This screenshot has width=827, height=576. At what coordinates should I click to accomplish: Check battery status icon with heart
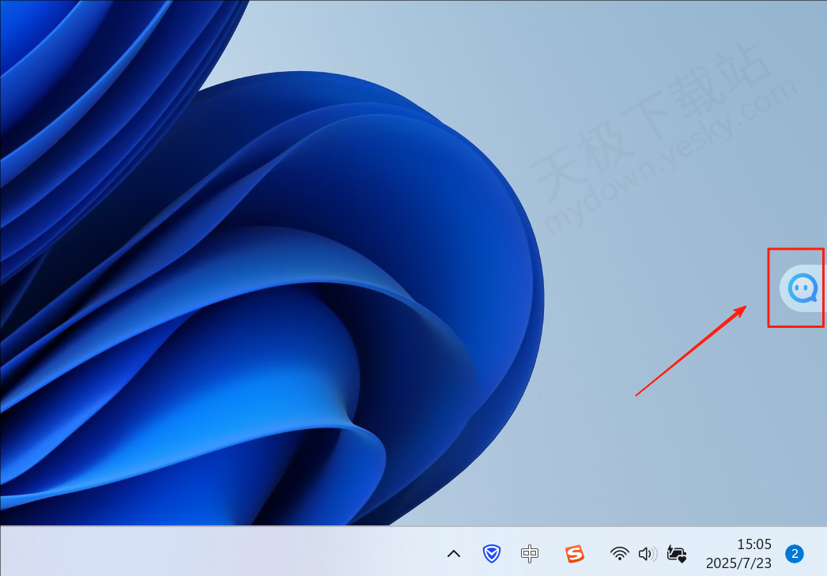pos(677,554)
